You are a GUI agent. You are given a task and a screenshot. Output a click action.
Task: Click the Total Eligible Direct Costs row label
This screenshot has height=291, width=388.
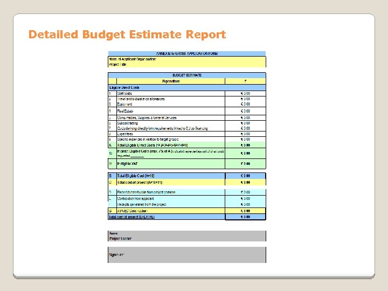153,145
